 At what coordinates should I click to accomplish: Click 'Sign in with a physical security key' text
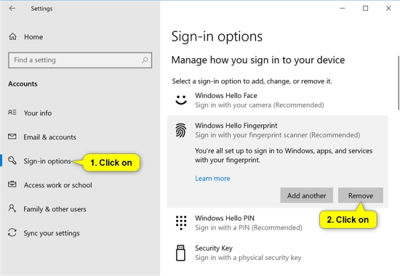point(248,257)
